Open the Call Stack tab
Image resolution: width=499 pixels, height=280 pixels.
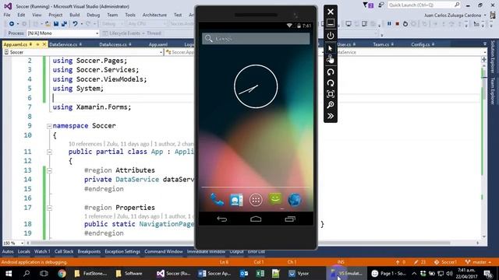pos(64,252)
